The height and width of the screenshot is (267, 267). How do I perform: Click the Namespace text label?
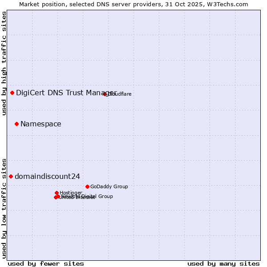[x=41, y=124]
